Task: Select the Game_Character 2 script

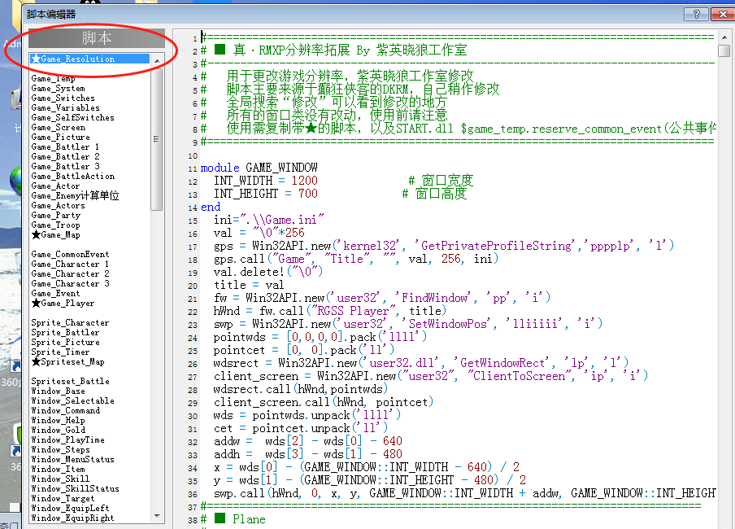Action: point(70,274)
